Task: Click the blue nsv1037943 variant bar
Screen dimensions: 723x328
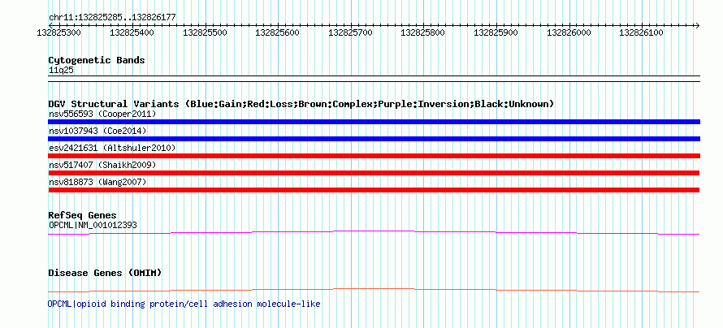Action: (x=374, y=139)
